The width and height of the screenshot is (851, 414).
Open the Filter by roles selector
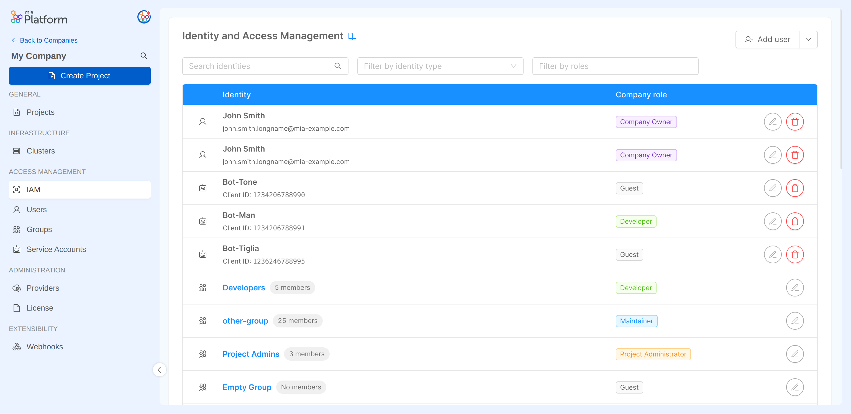615,66
